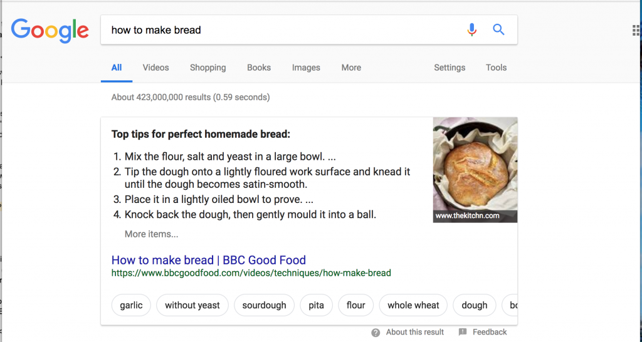This screenshot has width=642, height=342.
Task: Open the Google apps grid icon
Action: pyautogui.click(x=636, y=30)
